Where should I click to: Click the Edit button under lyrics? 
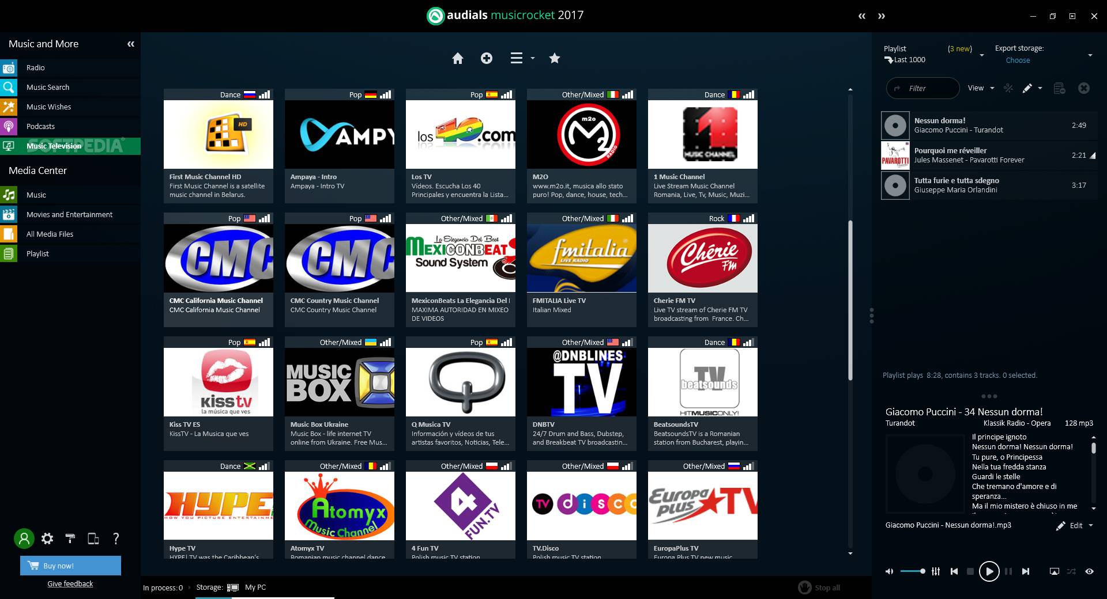tap(1070, 525)
